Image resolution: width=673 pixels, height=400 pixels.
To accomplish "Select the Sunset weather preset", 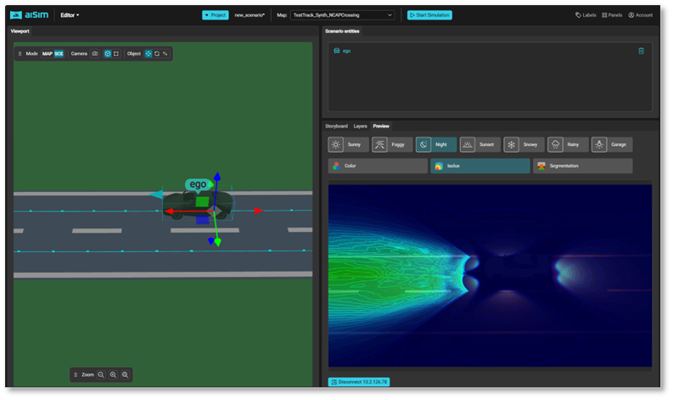I will click(x=480, y=144).
